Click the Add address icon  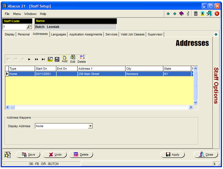[65, 59]
